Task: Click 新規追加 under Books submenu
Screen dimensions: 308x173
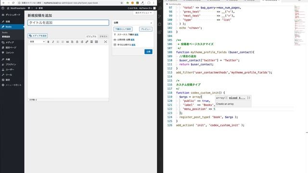Action: pos(6,37)
